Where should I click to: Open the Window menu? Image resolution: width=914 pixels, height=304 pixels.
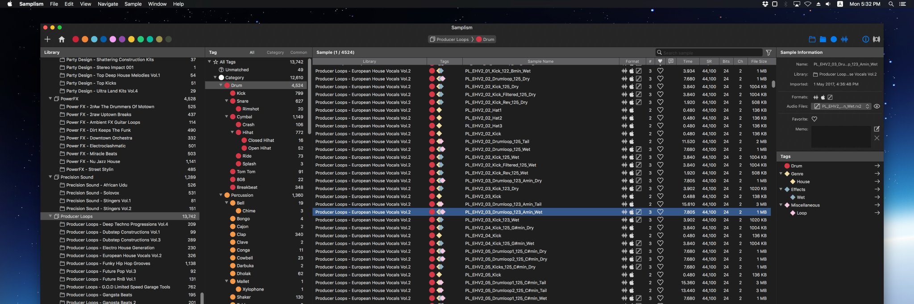point(157,4)
